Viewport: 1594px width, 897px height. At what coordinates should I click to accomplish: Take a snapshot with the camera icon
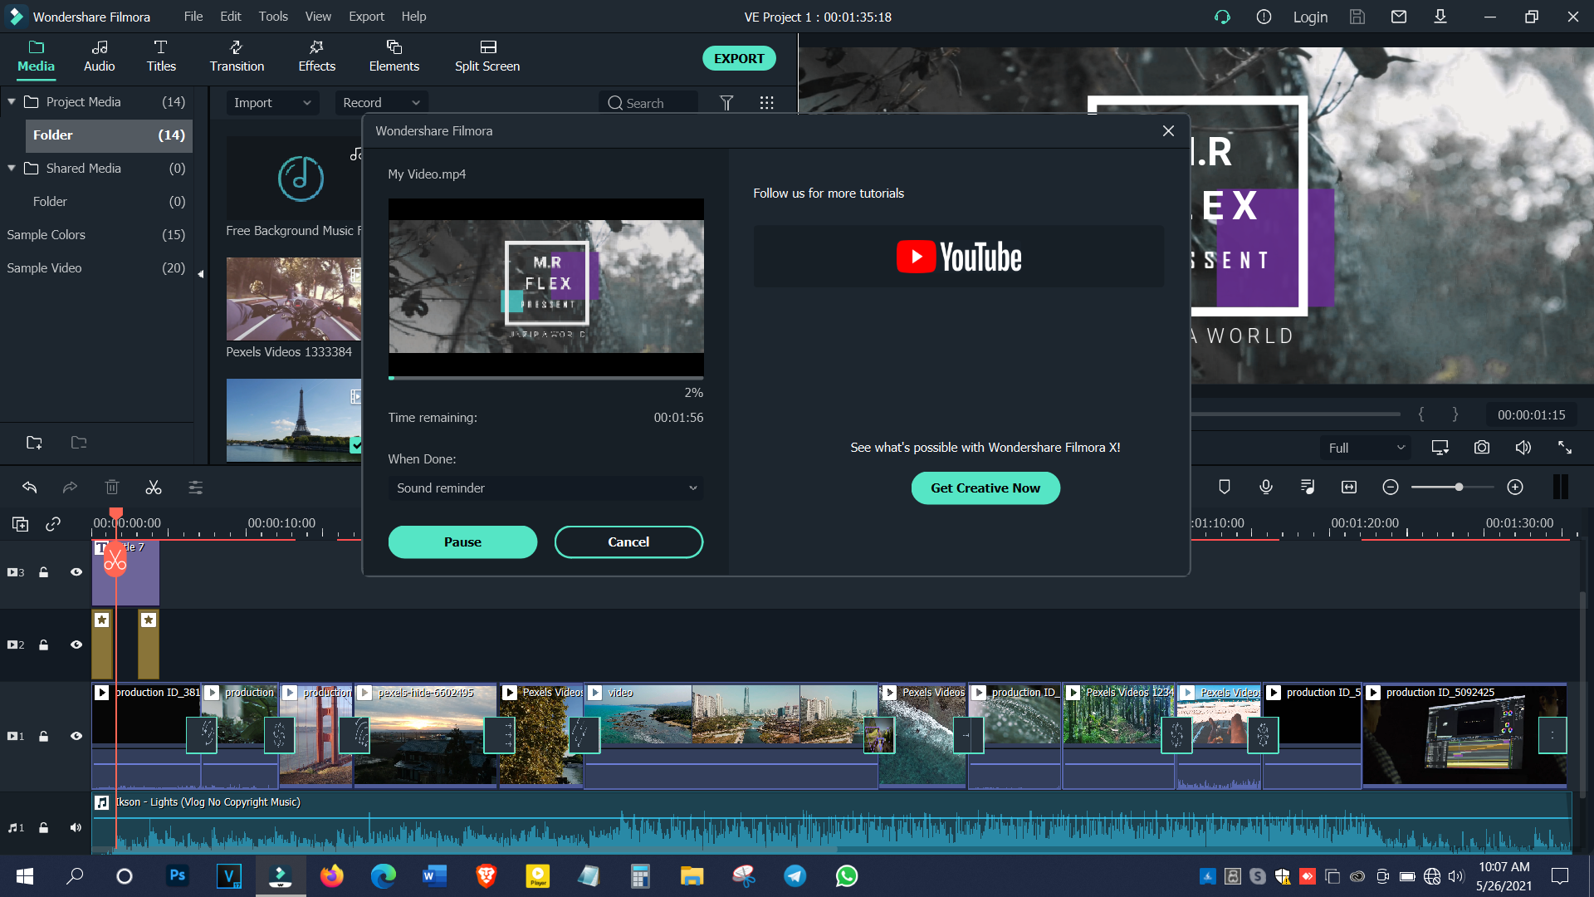(1481, 447)
